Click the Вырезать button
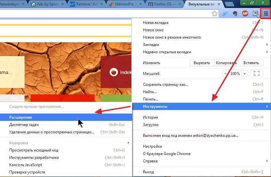 [202, 63]
